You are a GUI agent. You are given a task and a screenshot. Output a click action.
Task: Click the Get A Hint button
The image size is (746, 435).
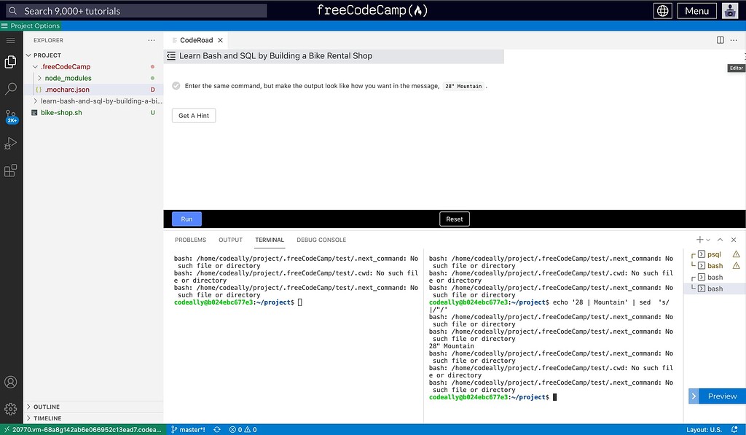tap(193, 115)
